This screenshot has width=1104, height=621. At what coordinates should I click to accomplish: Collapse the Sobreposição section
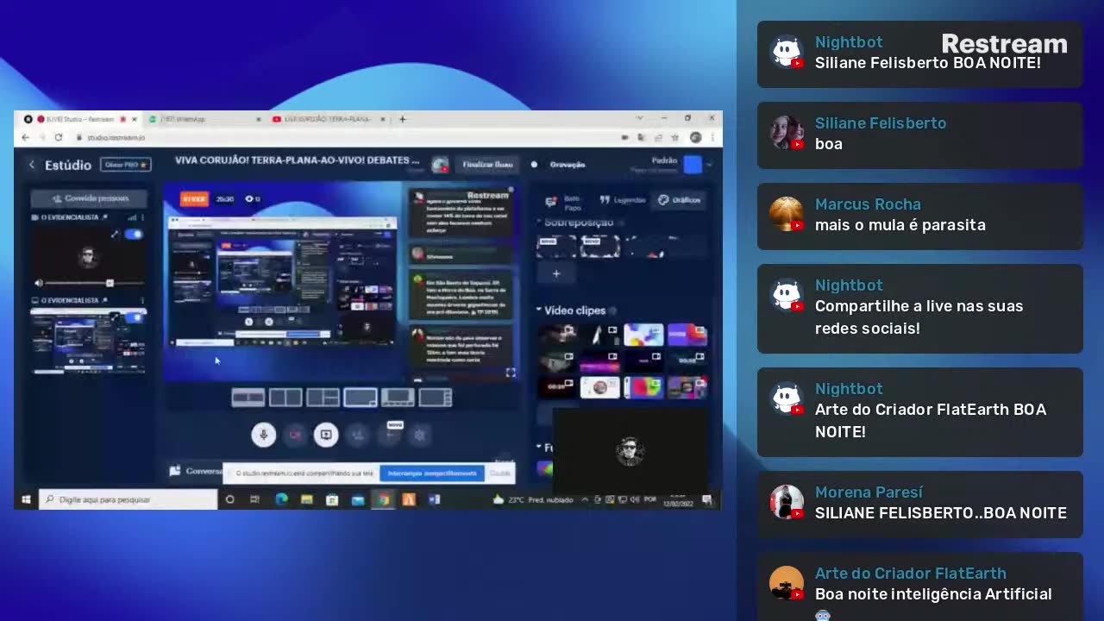click(x=539, y=223)
